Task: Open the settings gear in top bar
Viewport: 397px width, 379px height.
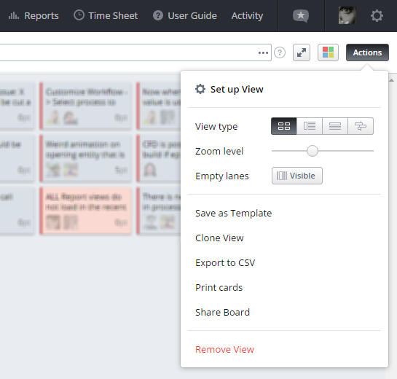Action: pos(377,16)
